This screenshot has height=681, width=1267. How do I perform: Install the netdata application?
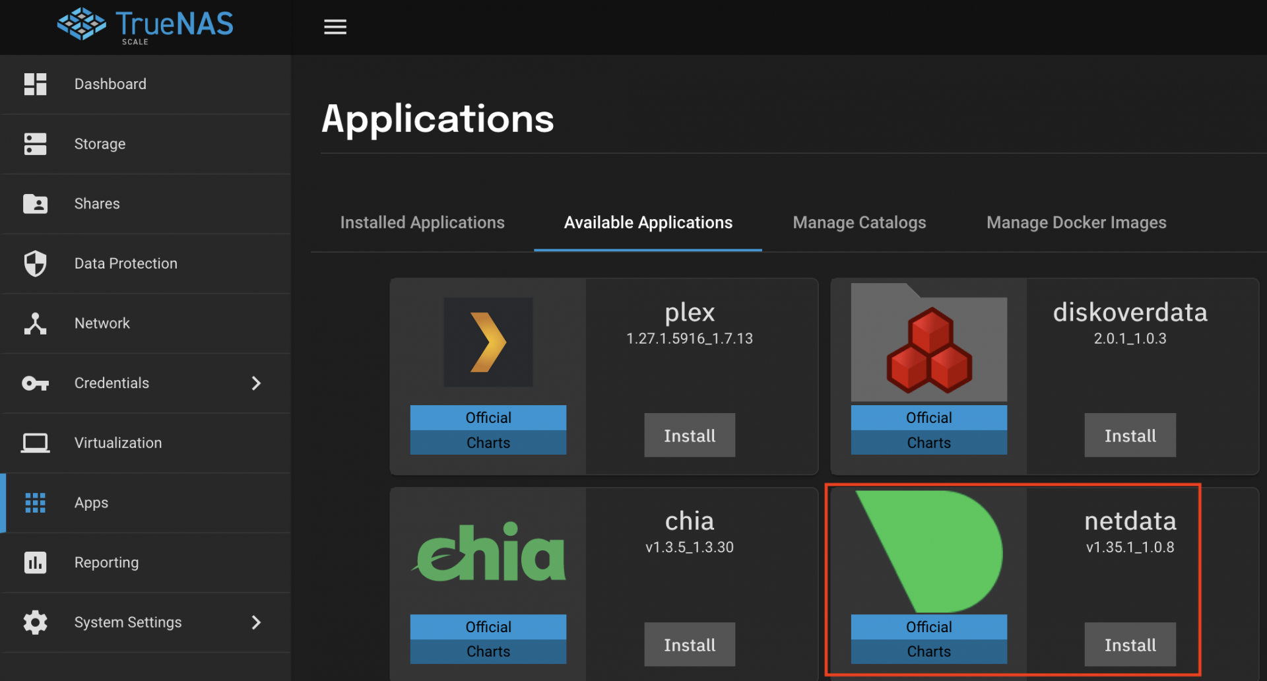pyautogui.click(x=1130, y=645)
